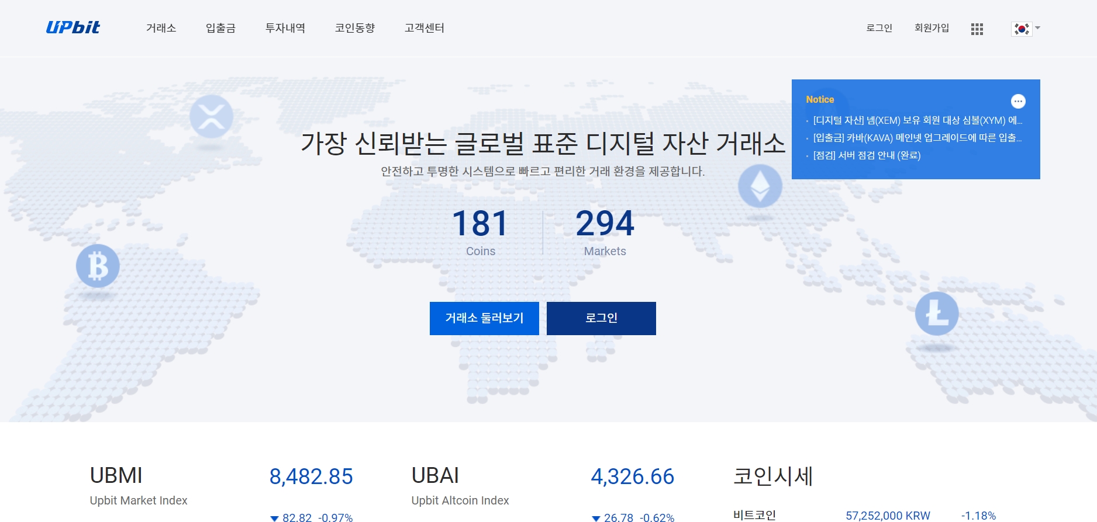Click the Upbit Market Index label

click(139, 500)
